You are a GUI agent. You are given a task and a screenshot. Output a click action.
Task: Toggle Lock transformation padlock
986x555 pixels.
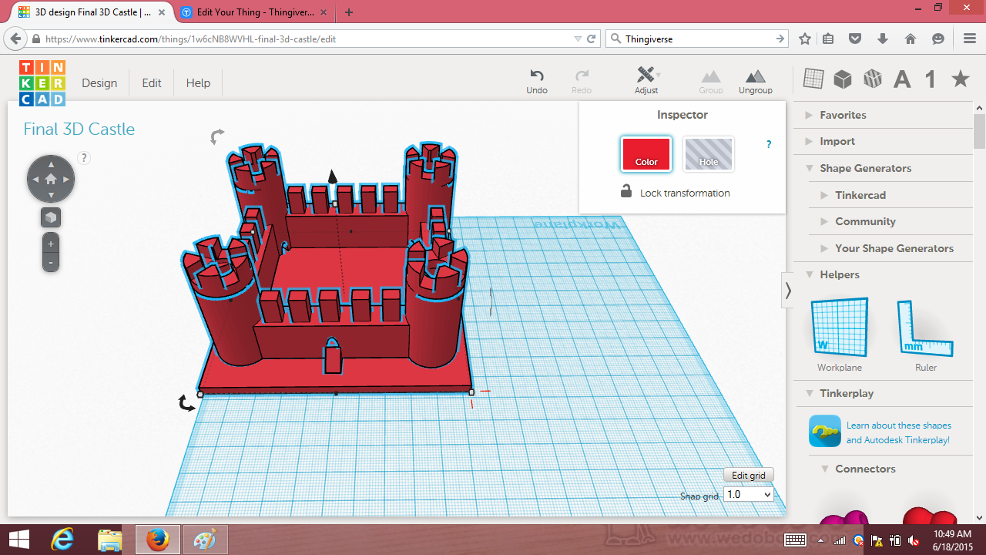click(626, 191)
